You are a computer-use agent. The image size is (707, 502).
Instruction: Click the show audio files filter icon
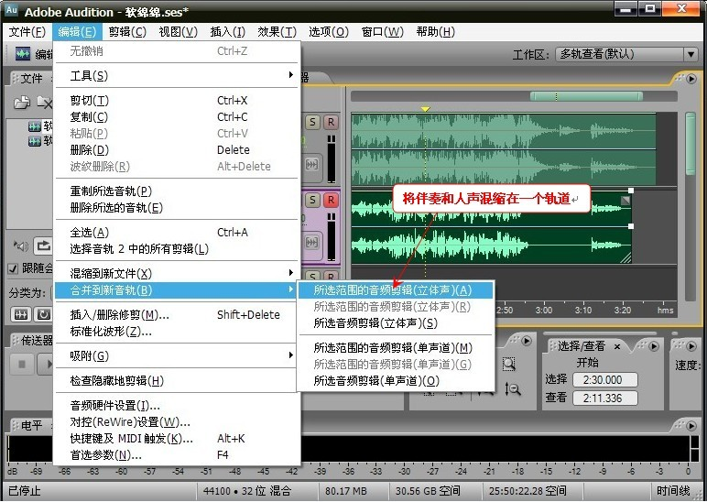(20, 314)
